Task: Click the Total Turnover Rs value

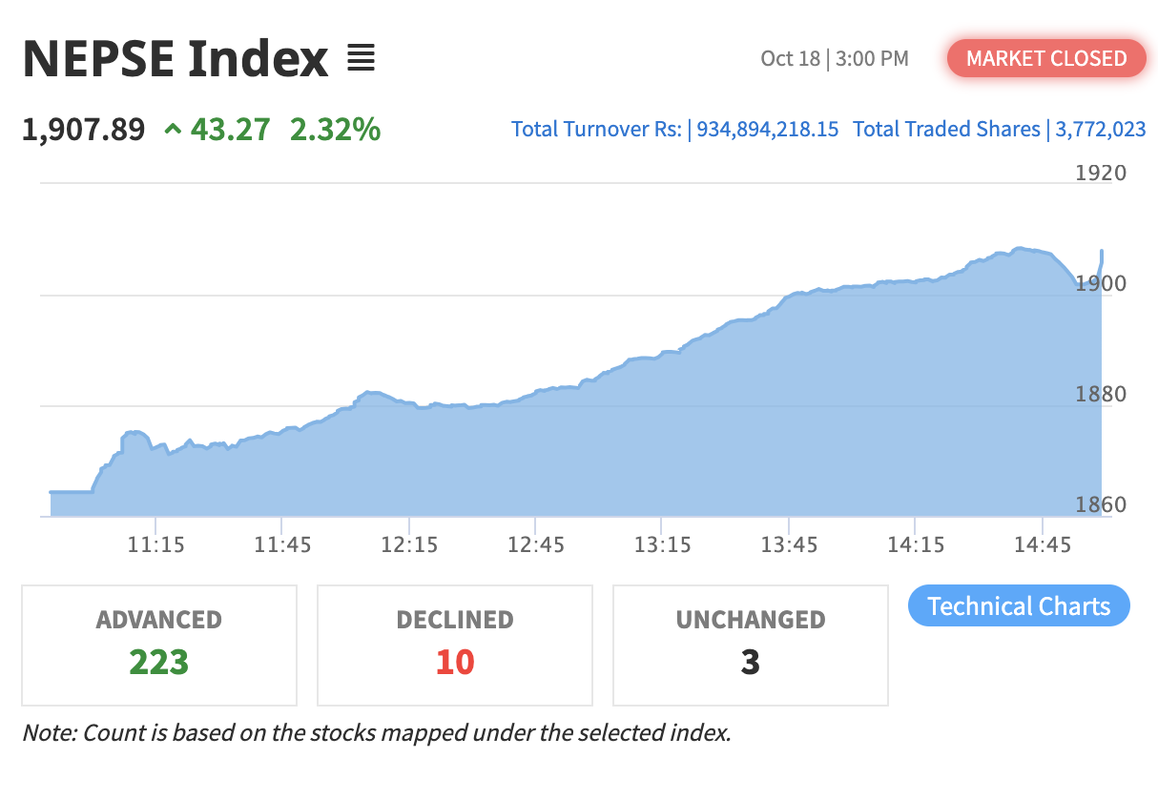Action: [x=768, y=129]
